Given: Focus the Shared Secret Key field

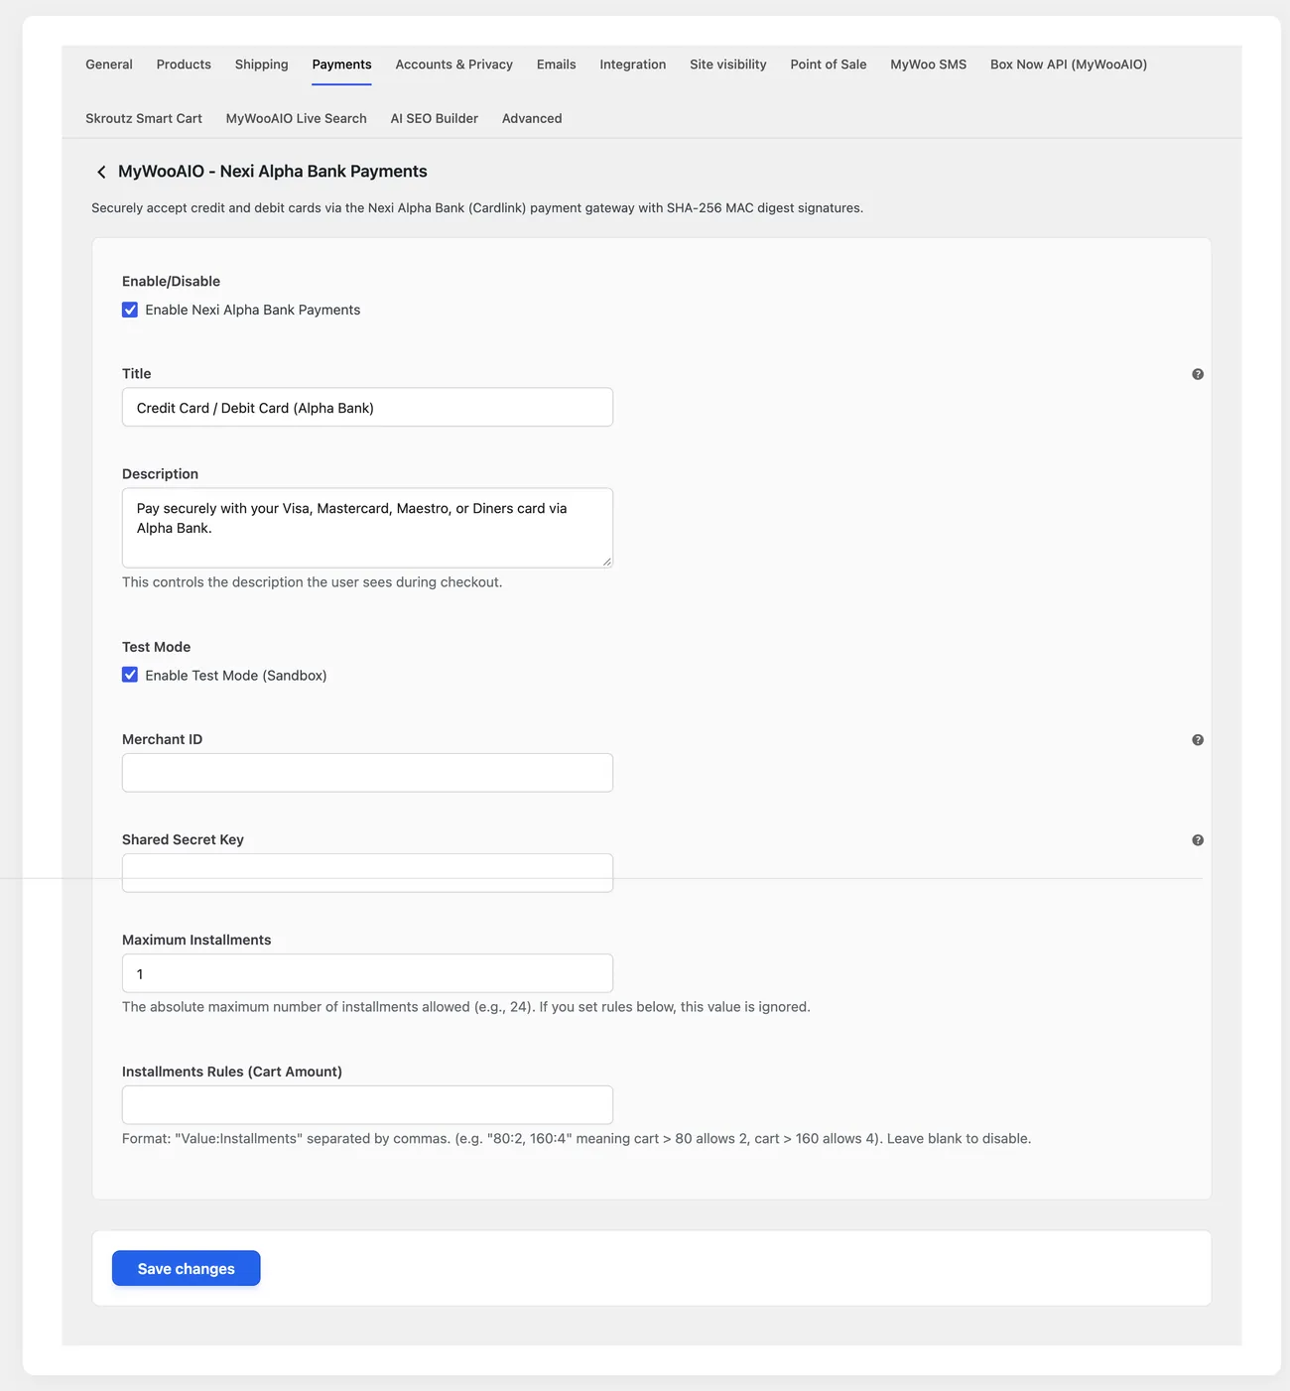Looking at the screenshot, I should click(367, 873).
